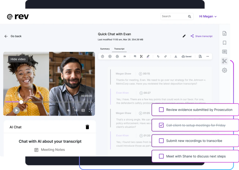Toggle closed captions on video
The image size is (239, 170).
pyautogui.click(x=83, y=111)
